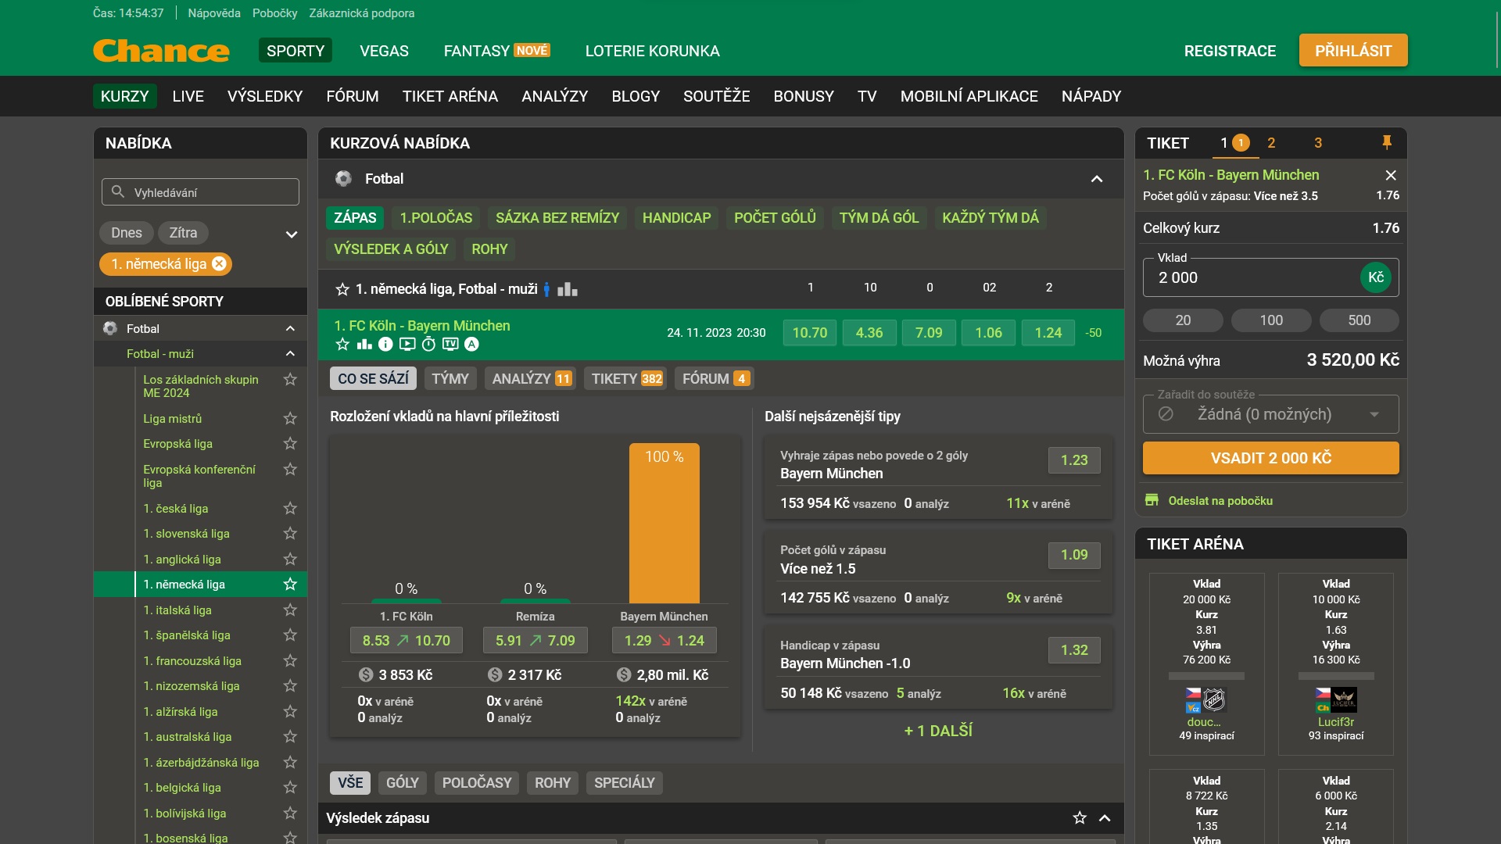
Task: Expand the Dnes/Zítra date filter chevron
Action: click(292, 234)
